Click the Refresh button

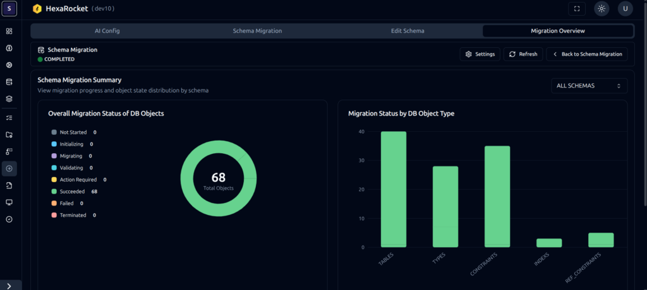click(x=523, y=54)
